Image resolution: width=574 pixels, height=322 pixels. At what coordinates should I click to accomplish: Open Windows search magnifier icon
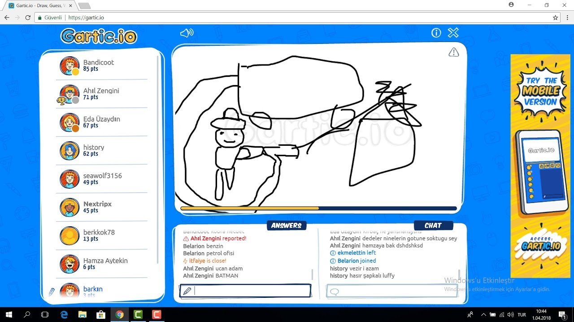pos(27,314)
